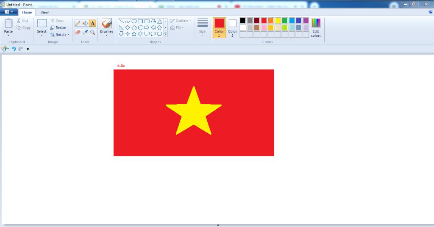The width and height of the screenshot is (434, 227).
Task: Switch to the Home tab
Action: (27, 12)
